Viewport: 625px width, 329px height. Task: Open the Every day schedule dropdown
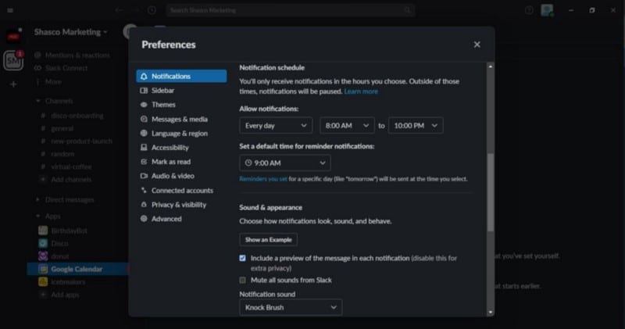click(x=275, y=125)
